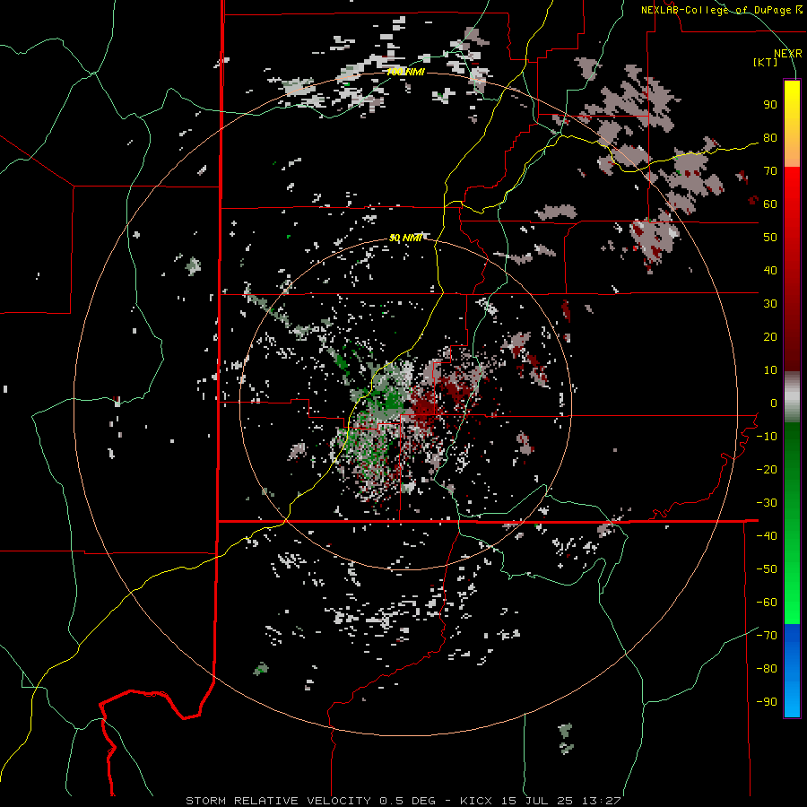
Task: Select the 0 value on the velocity scale
Action: [x=774, y=403]
